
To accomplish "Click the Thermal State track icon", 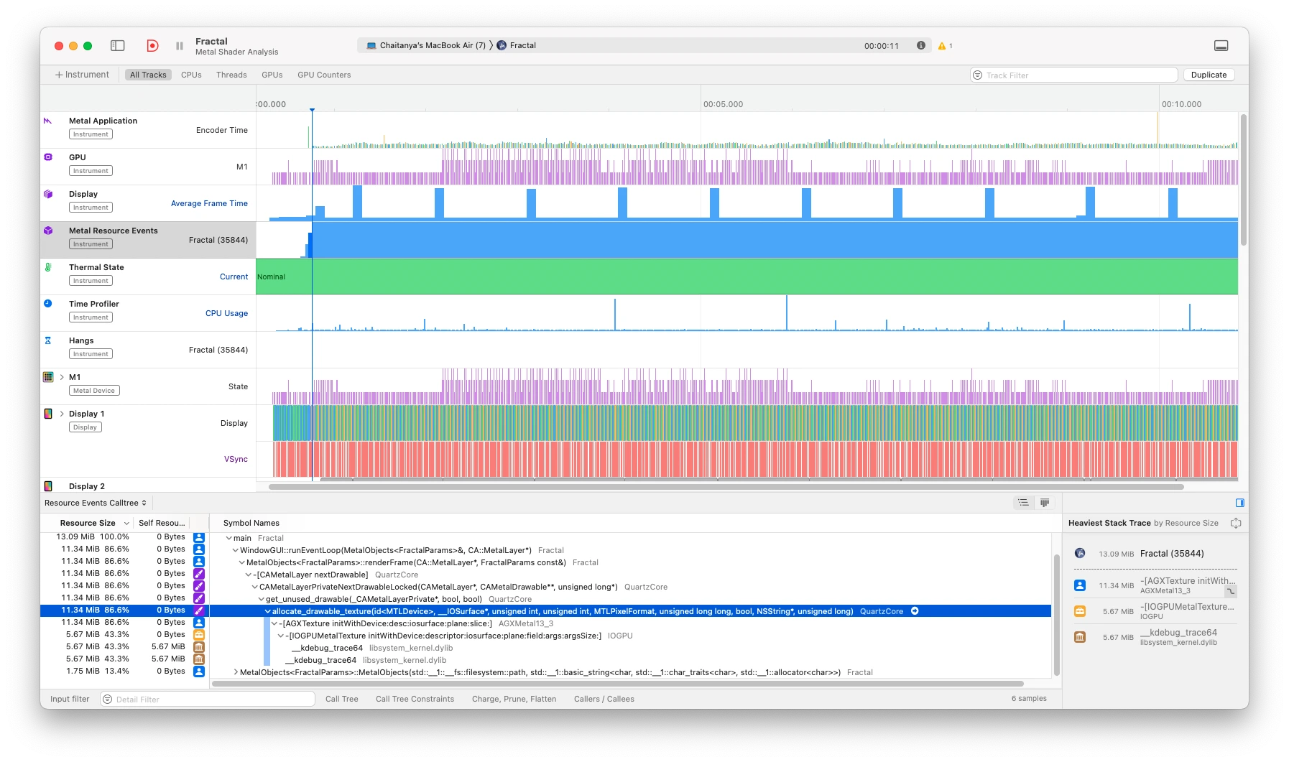I will point(48,267).
